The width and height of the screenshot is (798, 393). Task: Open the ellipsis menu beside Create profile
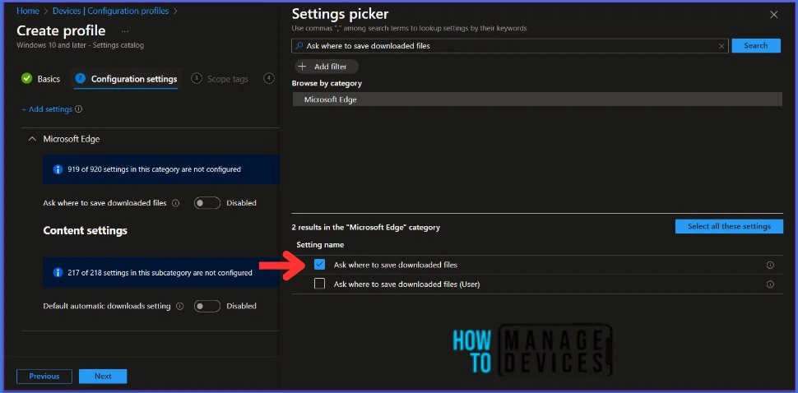coord(125,31)
